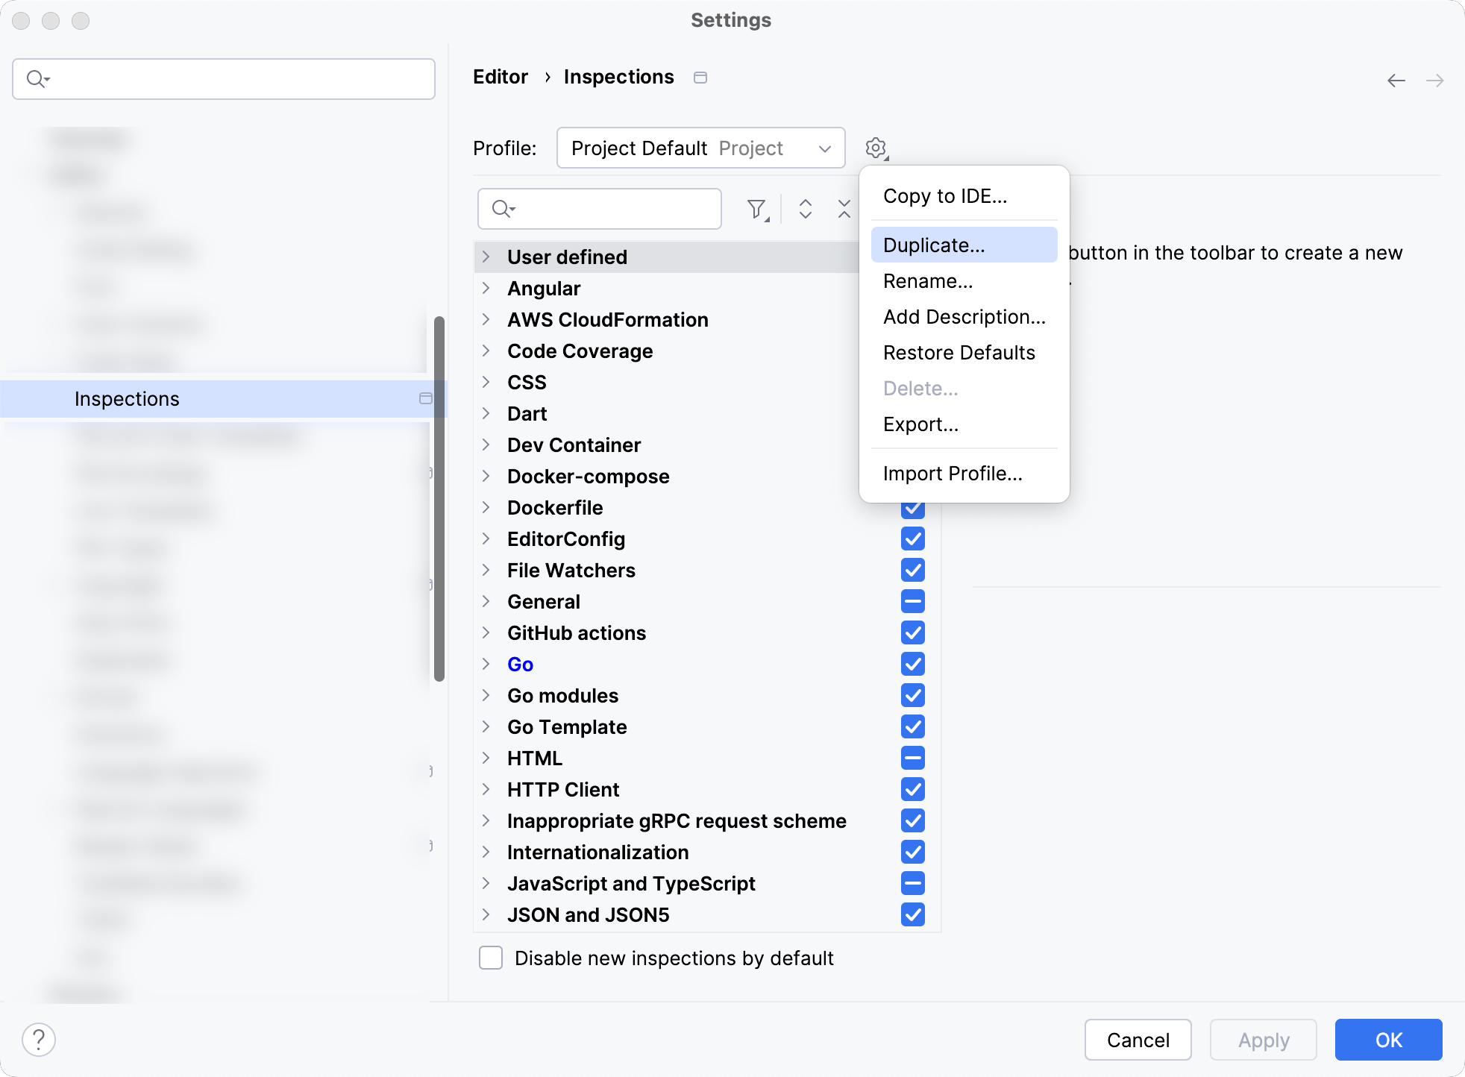The image size is (1465, 1077).
Task: Open the profile settings gear menu
Action: tap(876, 148)
